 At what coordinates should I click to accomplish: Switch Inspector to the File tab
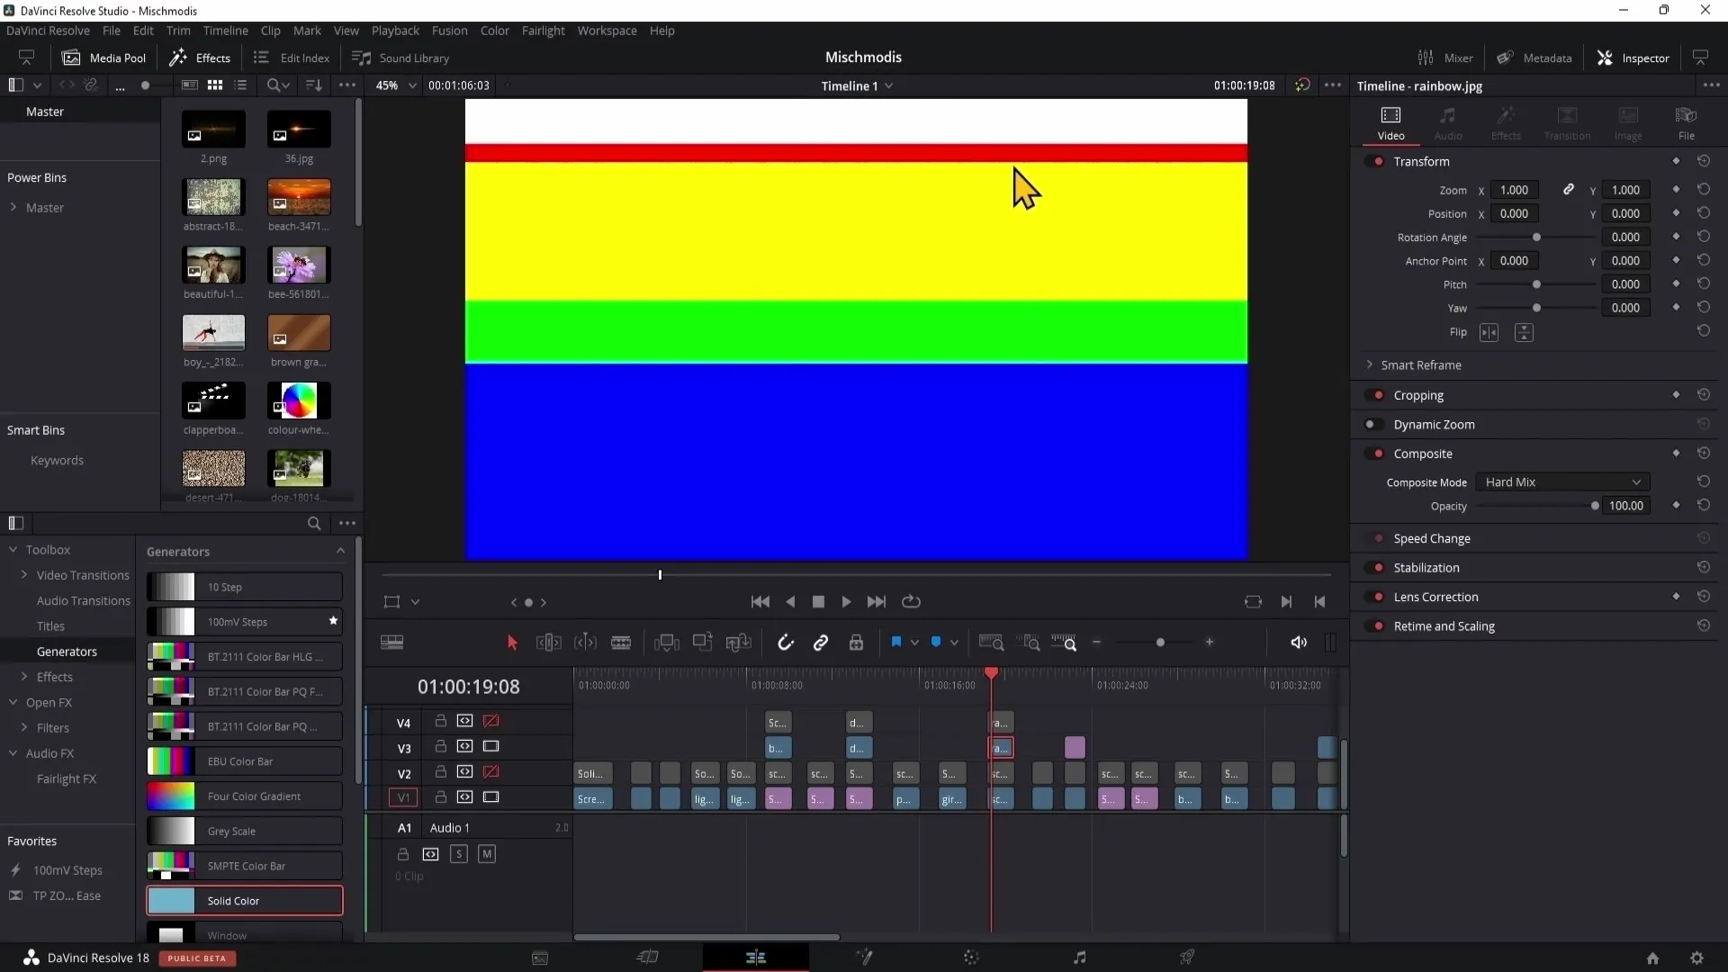(x=1686, y=123)
